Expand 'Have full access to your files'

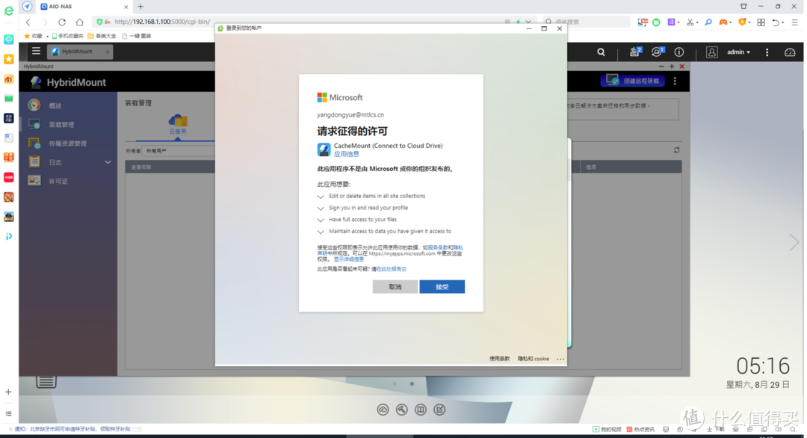point(321,220)
